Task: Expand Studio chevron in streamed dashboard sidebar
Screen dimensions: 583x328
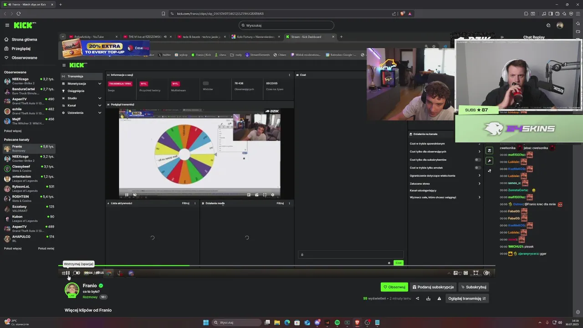Action: tap(100, 98)
